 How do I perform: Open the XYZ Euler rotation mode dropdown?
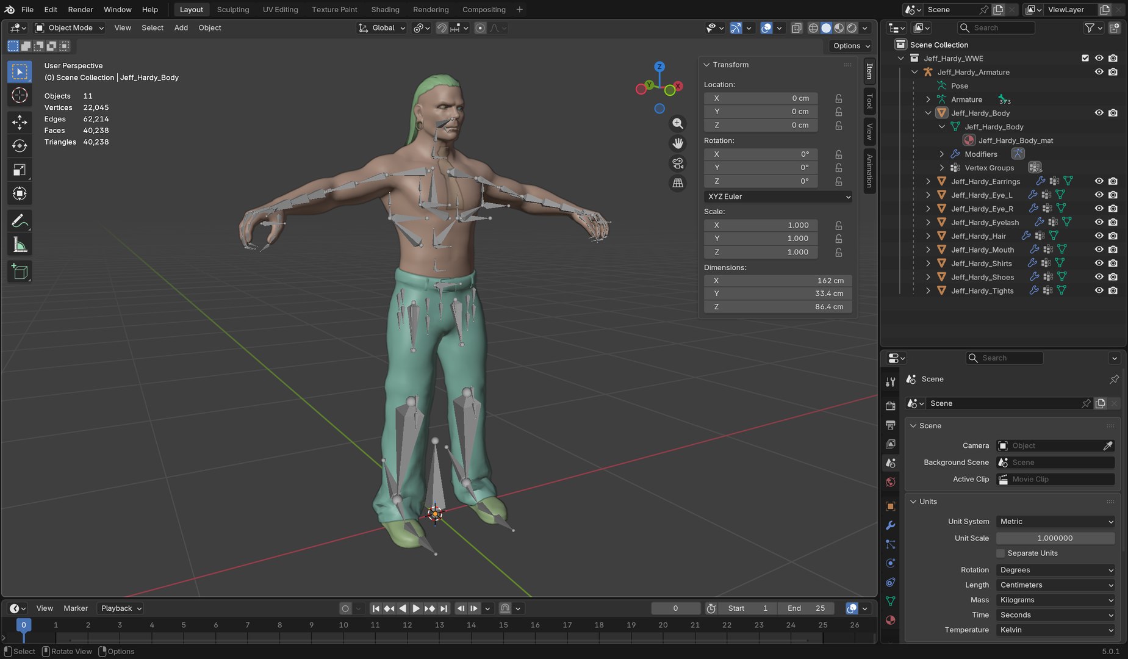(778, 196)
